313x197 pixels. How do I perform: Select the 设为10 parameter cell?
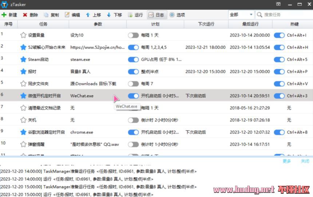pyautogui.click(x=77, y=35)
